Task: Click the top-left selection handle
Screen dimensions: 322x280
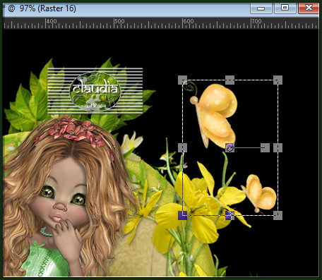Action: [183, 80]
